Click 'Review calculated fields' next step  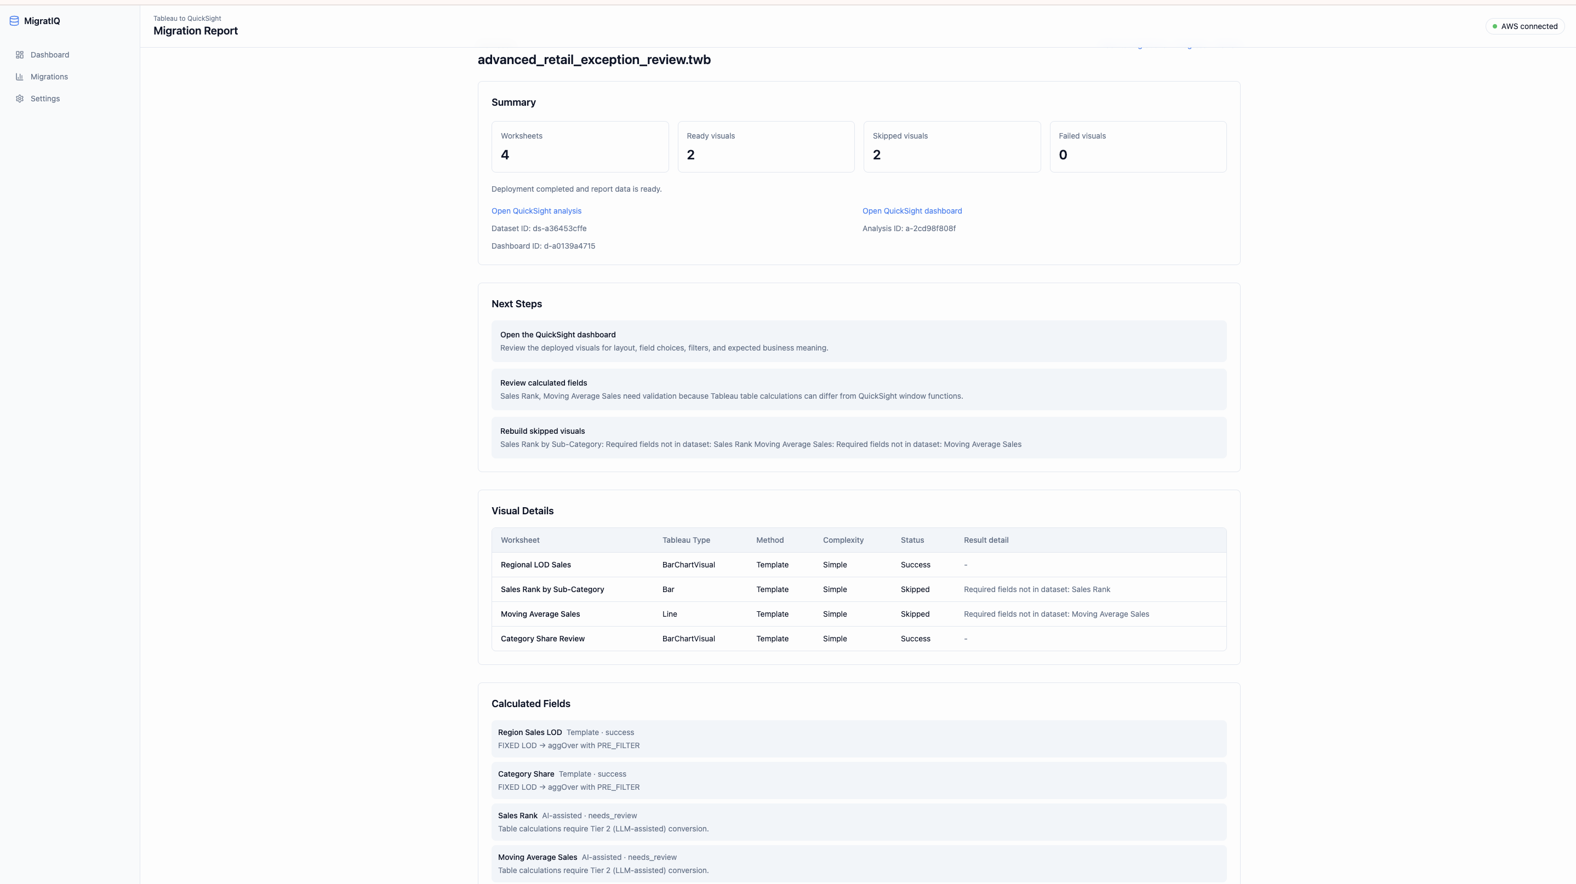859,389
